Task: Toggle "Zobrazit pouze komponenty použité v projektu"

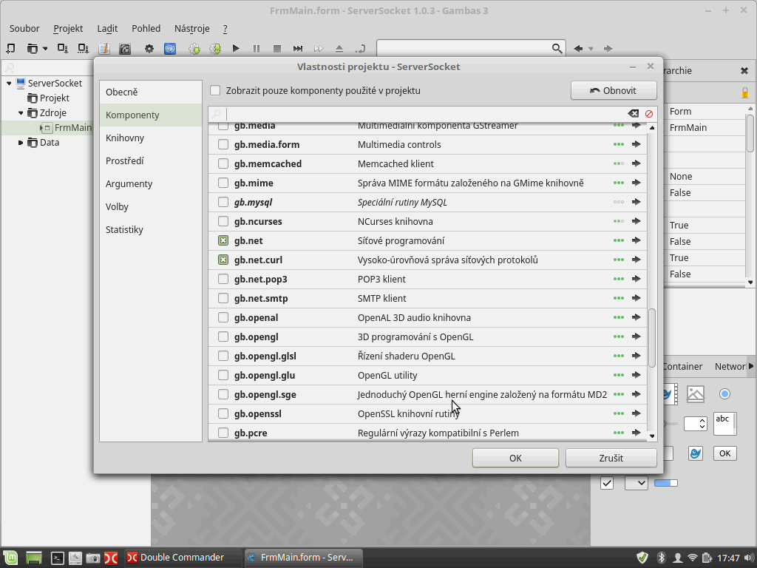Action: (215, 90)
